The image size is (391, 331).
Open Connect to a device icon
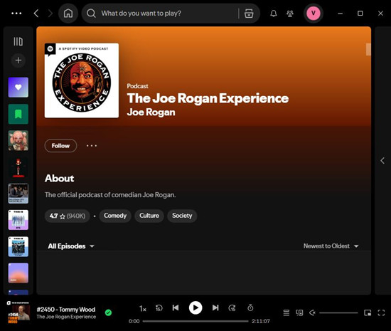299,312
